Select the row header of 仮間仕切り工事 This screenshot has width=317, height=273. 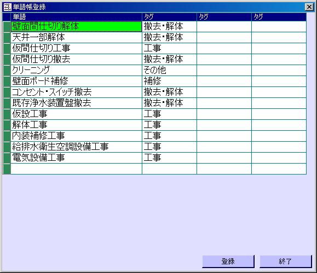[7, 48]
